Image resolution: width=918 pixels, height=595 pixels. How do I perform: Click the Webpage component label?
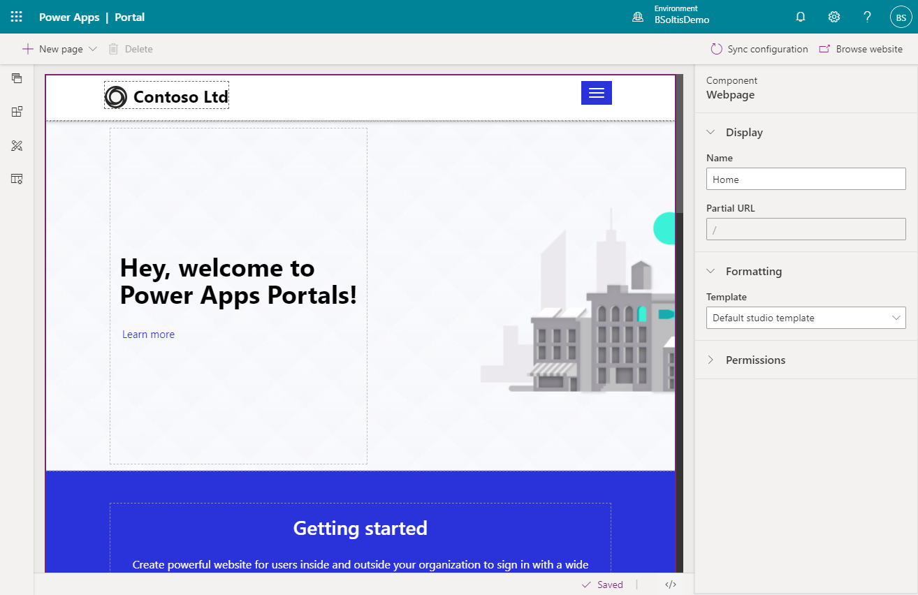pyautogui.click(x=730, y=95)
